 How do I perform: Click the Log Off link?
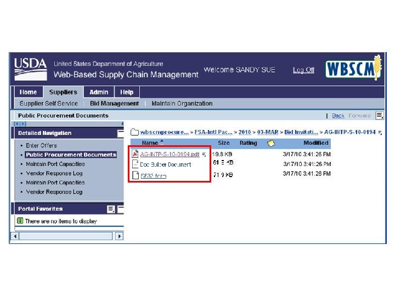pyautogui.click(x=303, y=70)
